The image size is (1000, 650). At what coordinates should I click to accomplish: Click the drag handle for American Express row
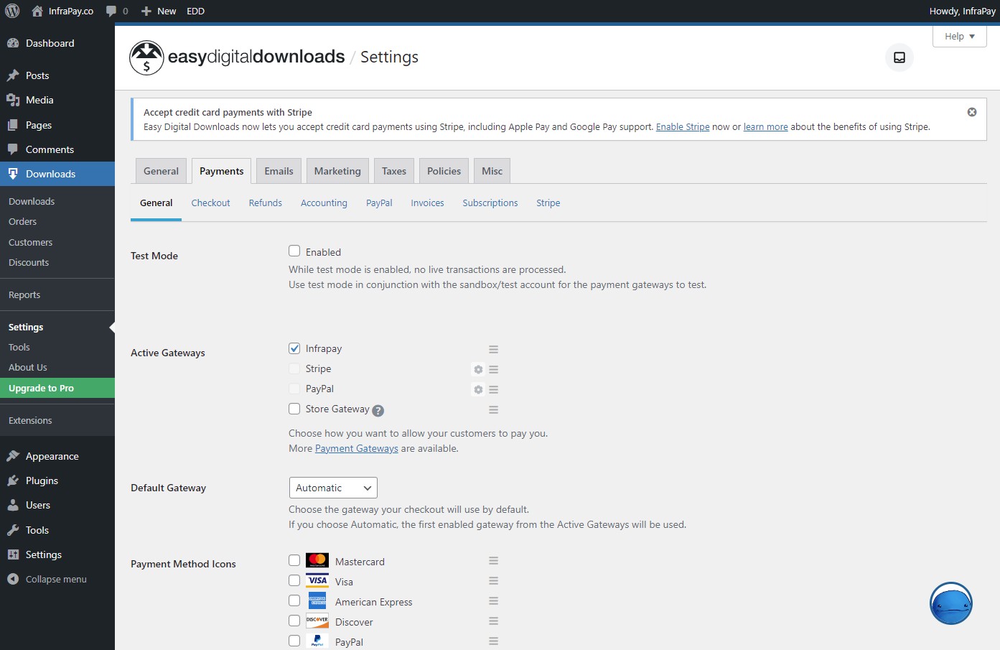(494, 600)
